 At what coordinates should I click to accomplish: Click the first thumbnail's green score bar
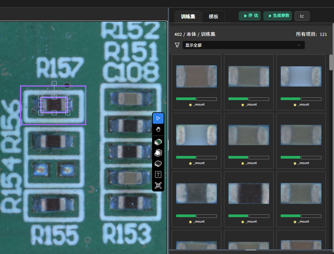[186, 99]
